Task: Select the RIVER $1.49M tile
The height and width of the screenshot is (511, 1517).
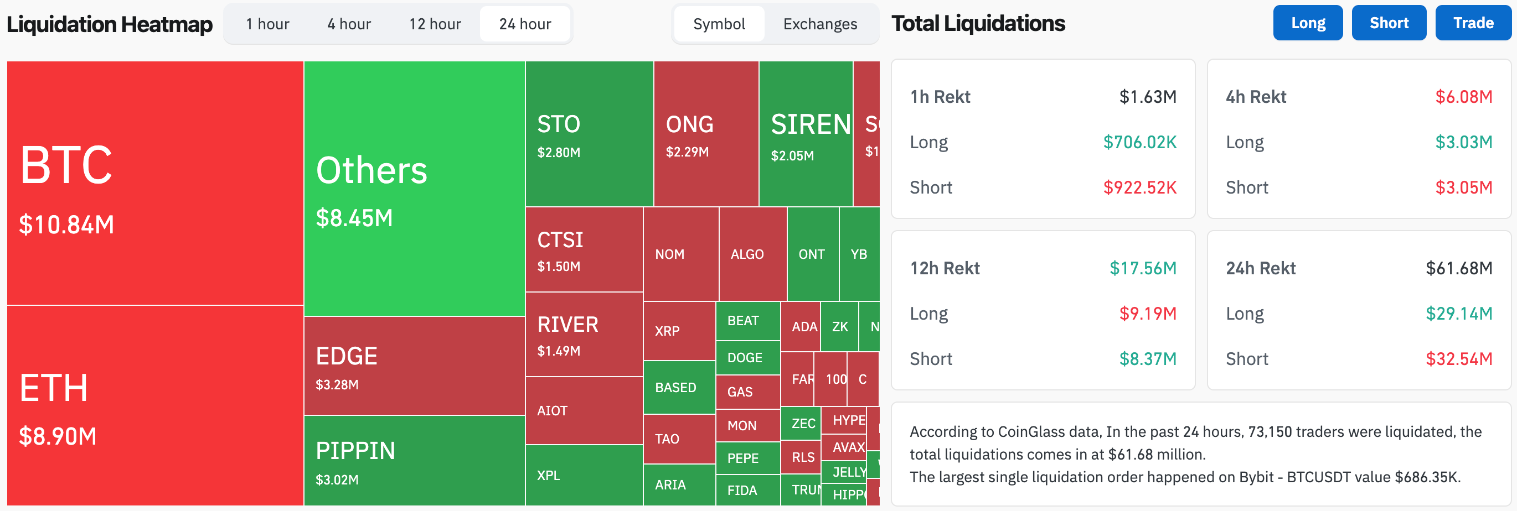Action: [x=584, y=334]
